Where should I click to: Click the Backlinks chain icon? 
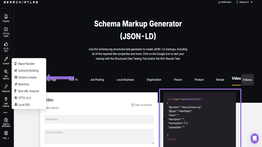click(x=16, y=84)
